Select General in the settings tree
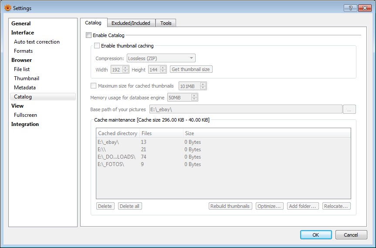Image resolution: width=376 pixels, height=248 pixels. [21, 23]
